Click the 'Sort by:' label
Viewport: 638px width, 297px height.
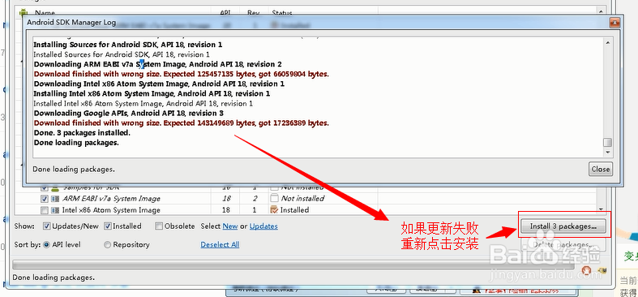tap(27, 244)
